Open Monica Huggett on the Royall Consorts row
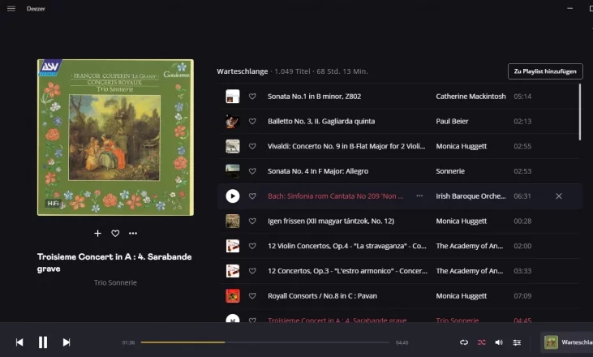Viewport: 593px width, 357px height. [x=461, y=296]
